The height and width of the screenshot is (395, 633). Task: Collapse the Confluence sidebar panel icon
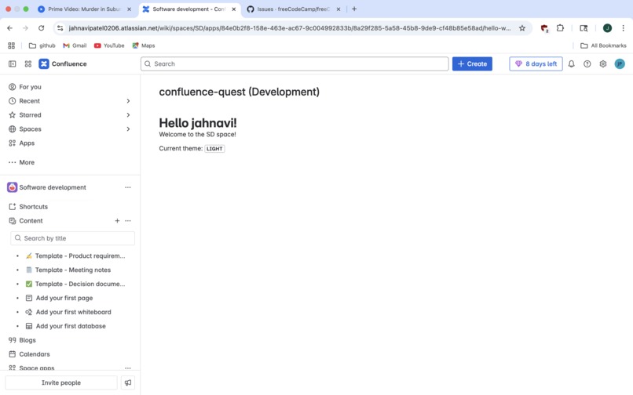[12, 63]
